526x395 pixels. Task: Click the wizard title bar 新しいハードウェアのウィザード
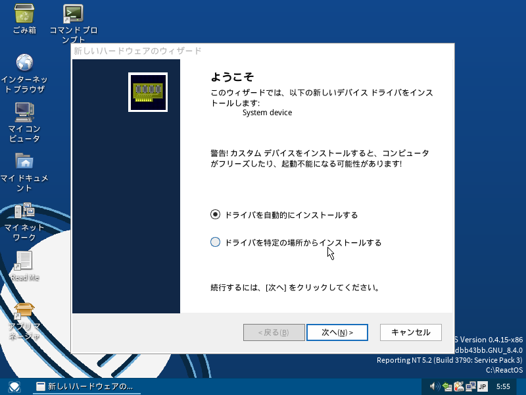[262, 51]
